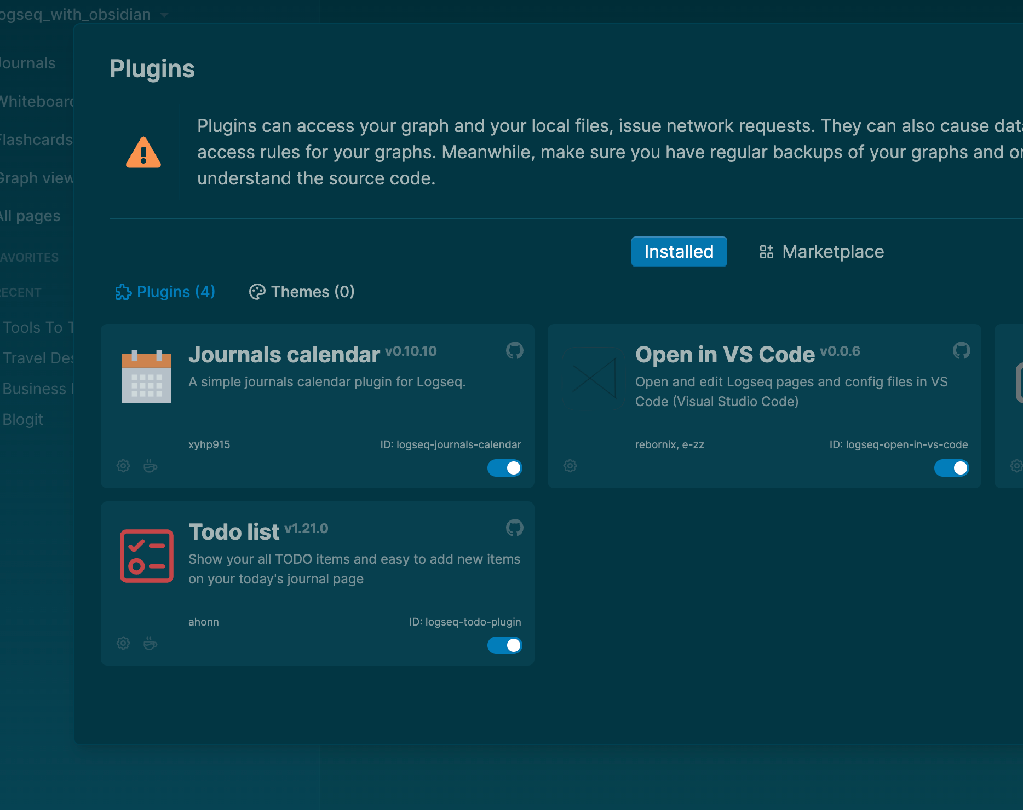
Task: Click the v0.10.10 version label
Action: (411, 351)
